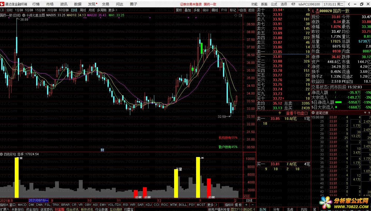Click the L margin-trading badge beside stock code

pyautogui.click(x=313, y=11)
